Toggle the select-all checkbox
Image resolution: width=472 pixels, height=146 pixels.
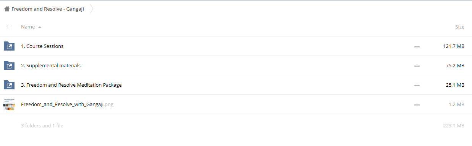click(x=10, y=27)
